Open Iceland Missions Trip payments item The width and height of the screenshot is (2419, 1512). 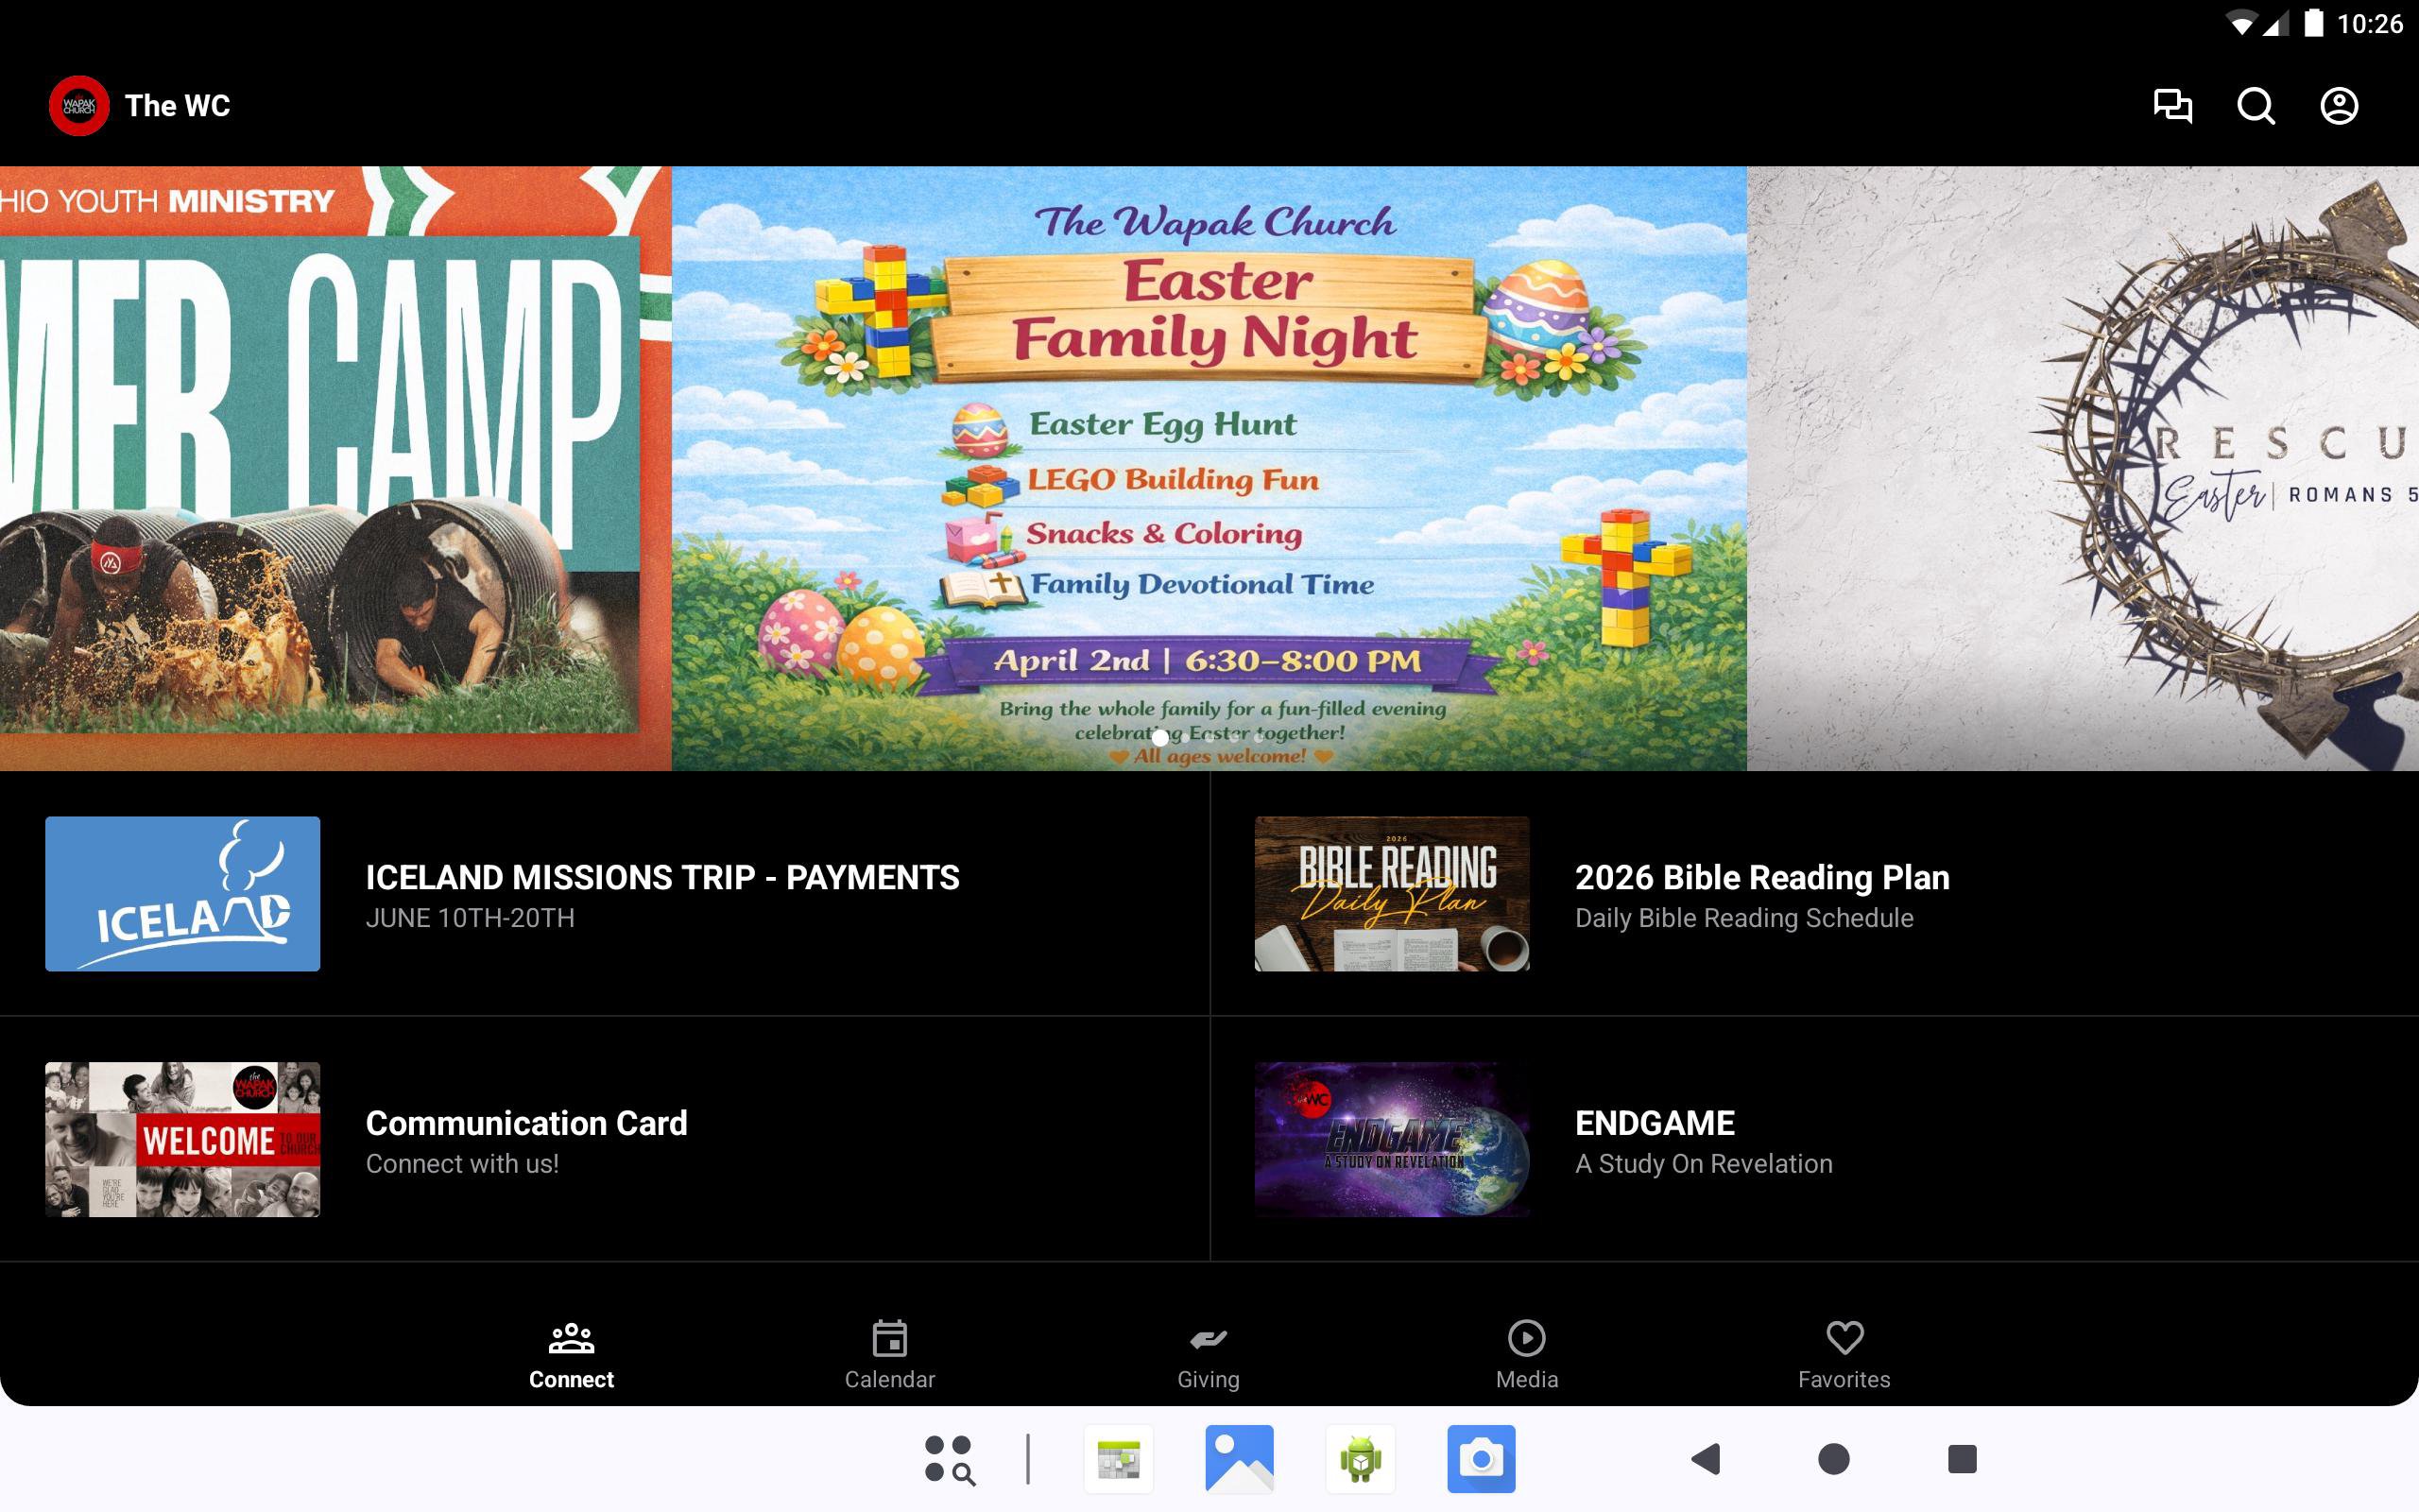(661, 894)
